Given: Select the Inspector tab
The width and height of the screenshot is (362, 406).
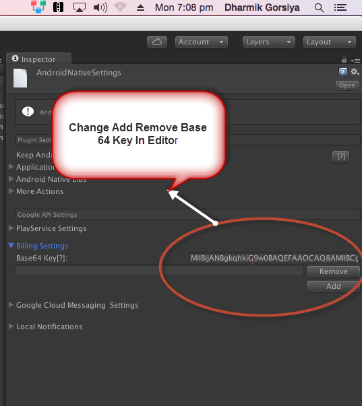Looking at the screenshot, I should click(38, 59).
